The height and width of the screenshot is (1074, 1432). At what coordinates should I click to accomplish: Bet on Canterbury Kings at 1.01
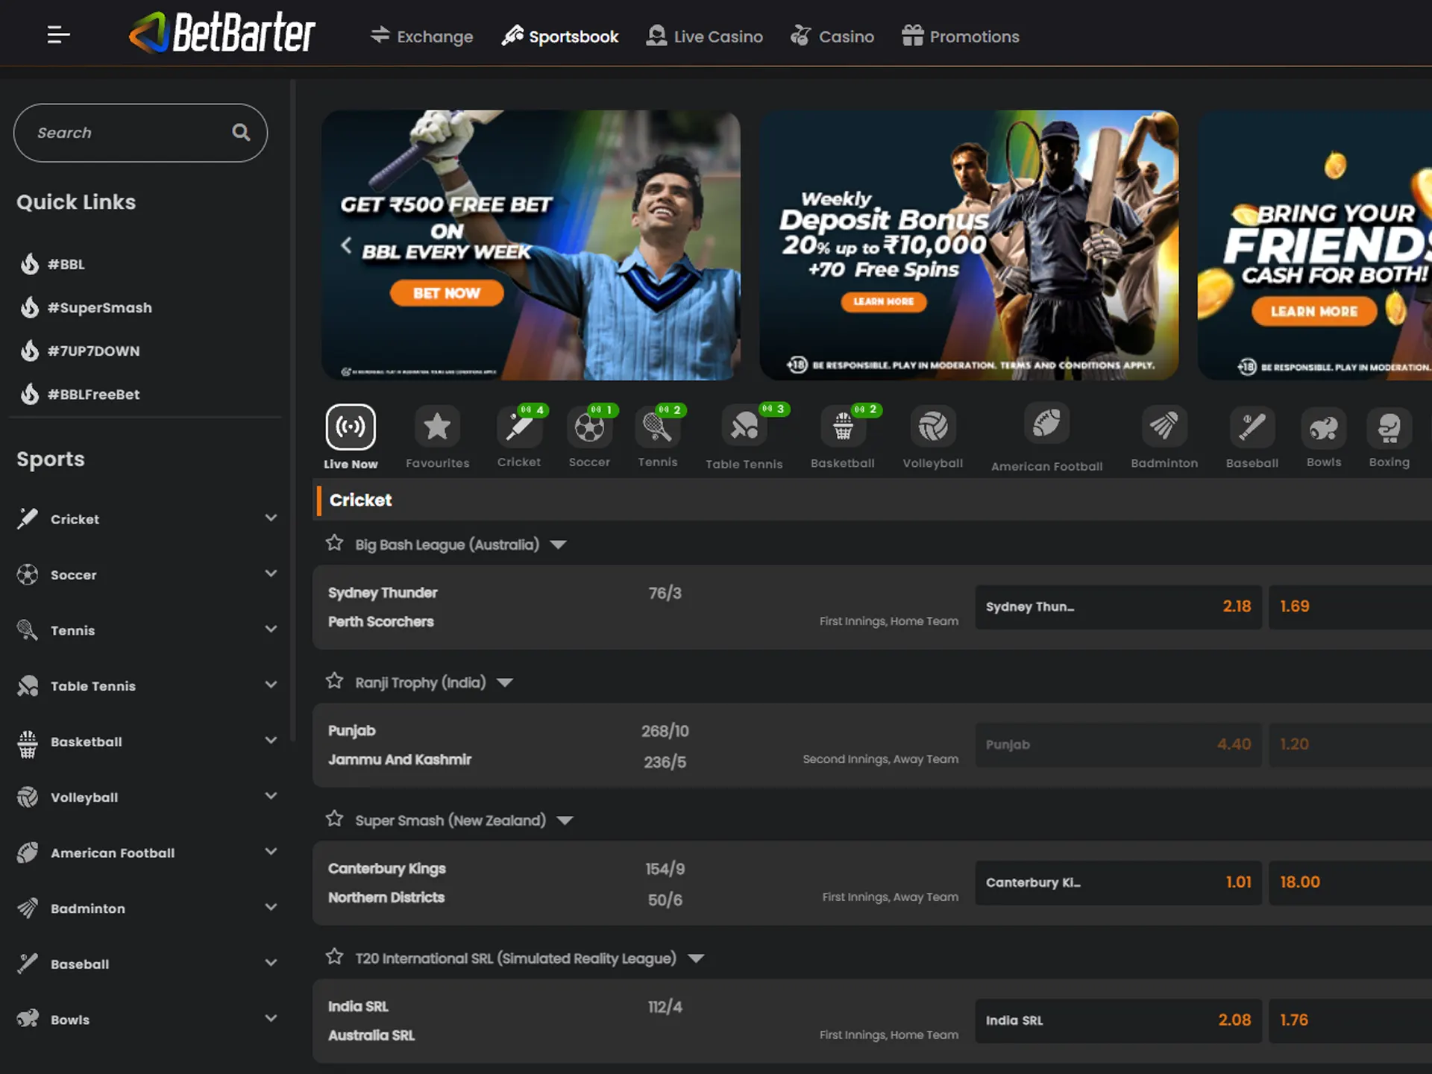pyautogui.click(x=1118, y=882)
